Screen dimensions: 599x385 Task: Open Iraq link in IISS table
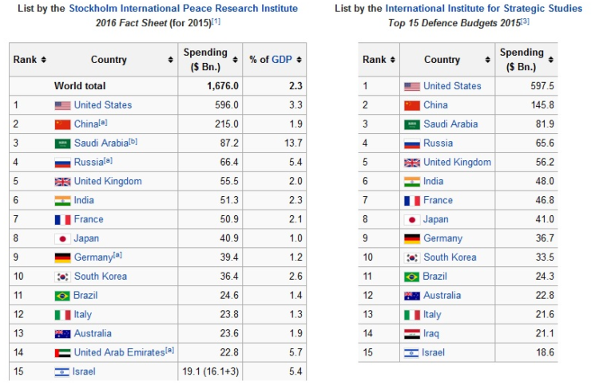[x=431, y=334]
